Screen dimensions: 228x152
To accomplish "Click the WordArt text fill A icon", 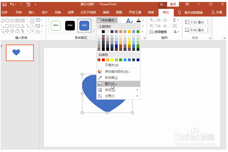I will (129, 21).
